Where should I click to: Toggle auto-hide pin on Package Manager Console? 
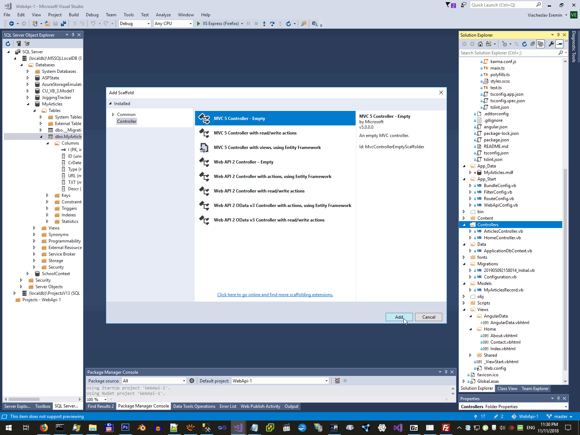446,372
